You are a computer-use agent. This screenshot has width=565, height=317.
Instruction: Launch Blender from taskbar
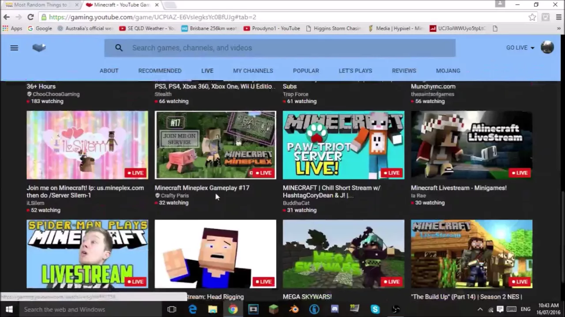pyautogui.click(x=294, y=310)
